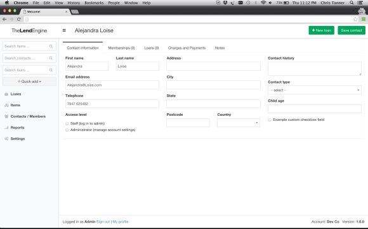Open the History menu in Chrome
The width and height of the screenshot is (368, 229).
point(74,3)
